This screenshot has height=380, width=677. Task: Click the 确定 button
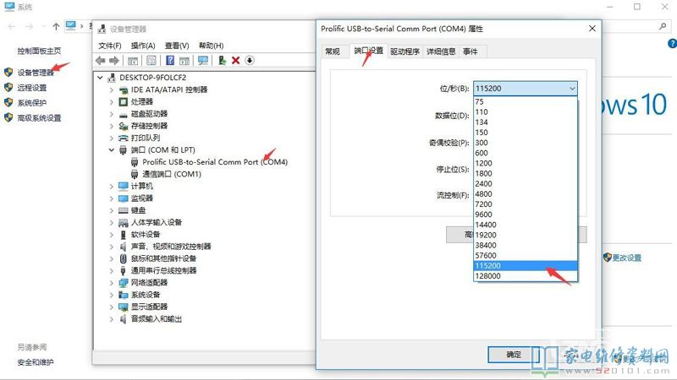[x=514, y=355]
